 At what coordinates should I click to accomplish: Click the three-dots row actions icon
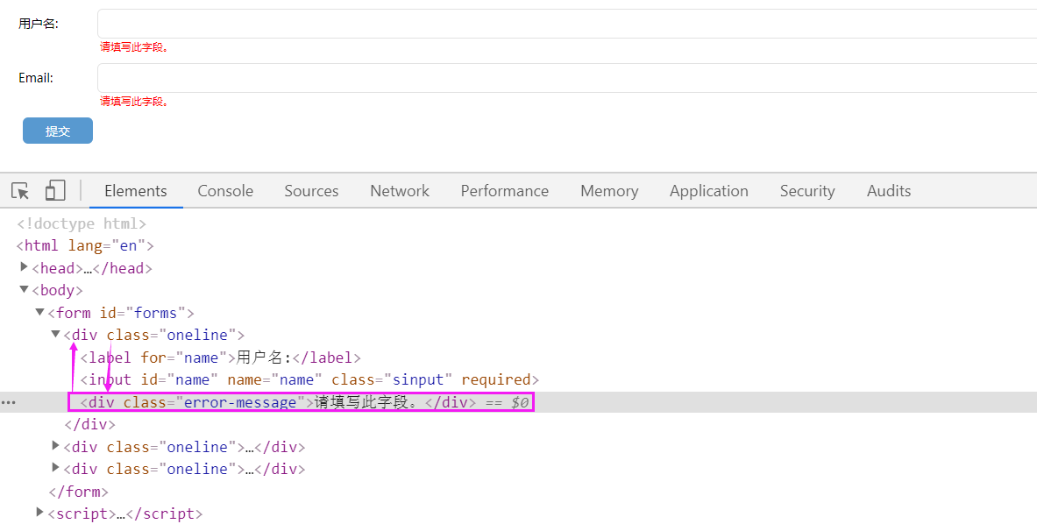[x=9, y=402]
